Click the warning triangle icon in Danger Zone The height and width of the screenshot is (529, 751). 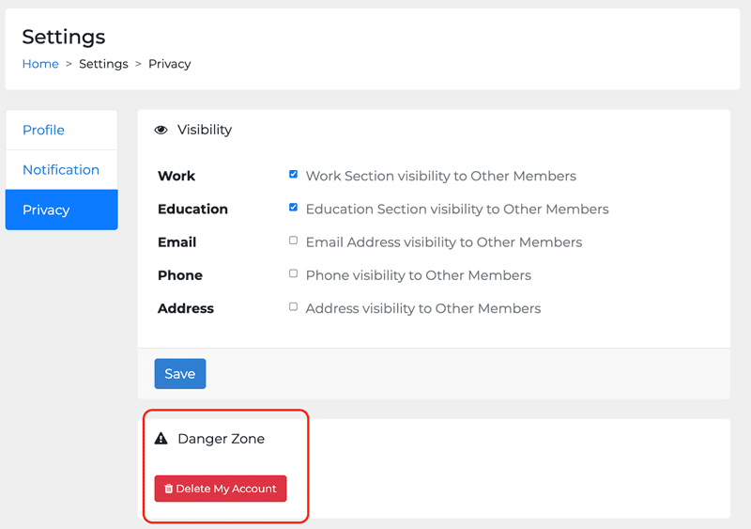point(161,439)
